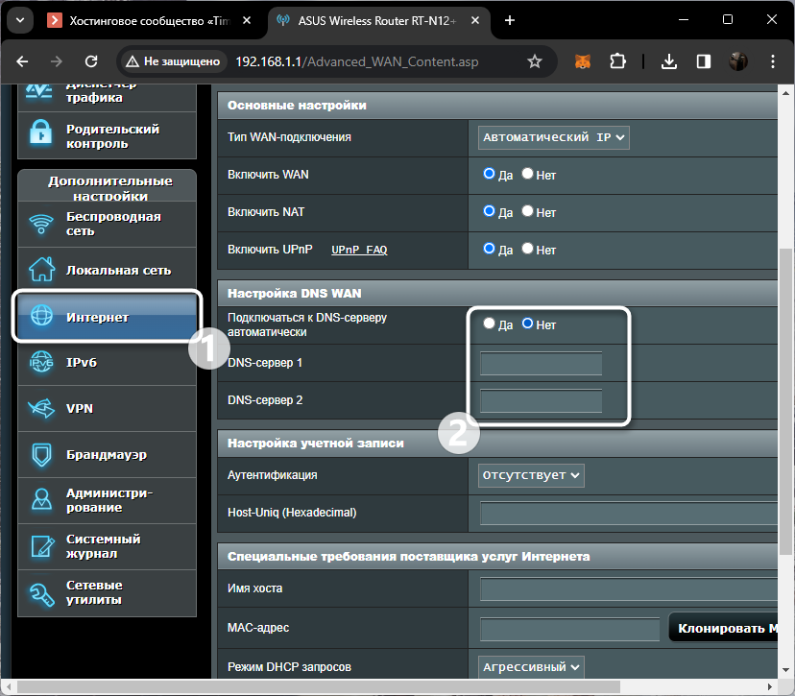Select the IPv6 sidebar icon
Viewport: 795px width, 696px height.
point(41,363)
